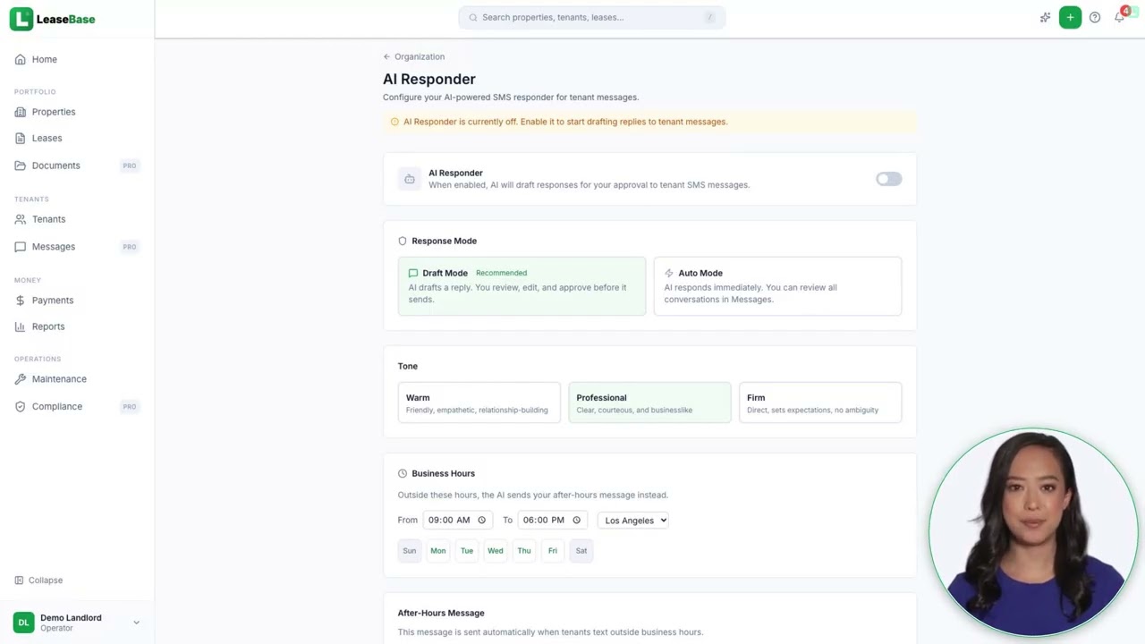
Task: Toggle Sun business day
Action: click(410, 551)
